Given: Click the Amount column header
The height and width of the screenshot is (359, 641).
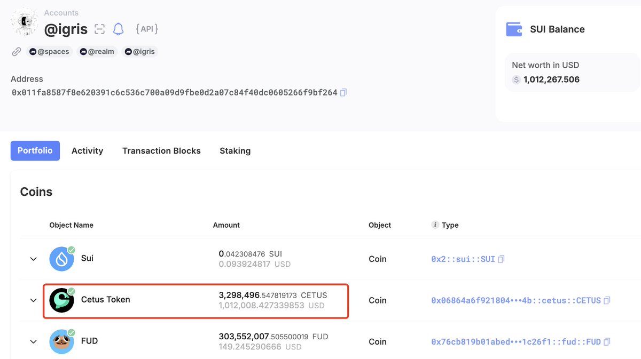Looking at the screenshot, I should (x=226, y=225).
